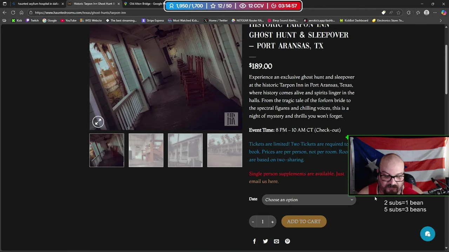
Task: Open the aerokick.app dashboard bookmark
Action: coord(319,21)
